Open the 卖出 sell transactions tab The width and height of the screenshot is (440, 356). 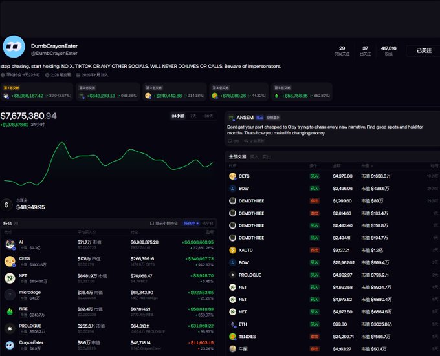point(267,156)
